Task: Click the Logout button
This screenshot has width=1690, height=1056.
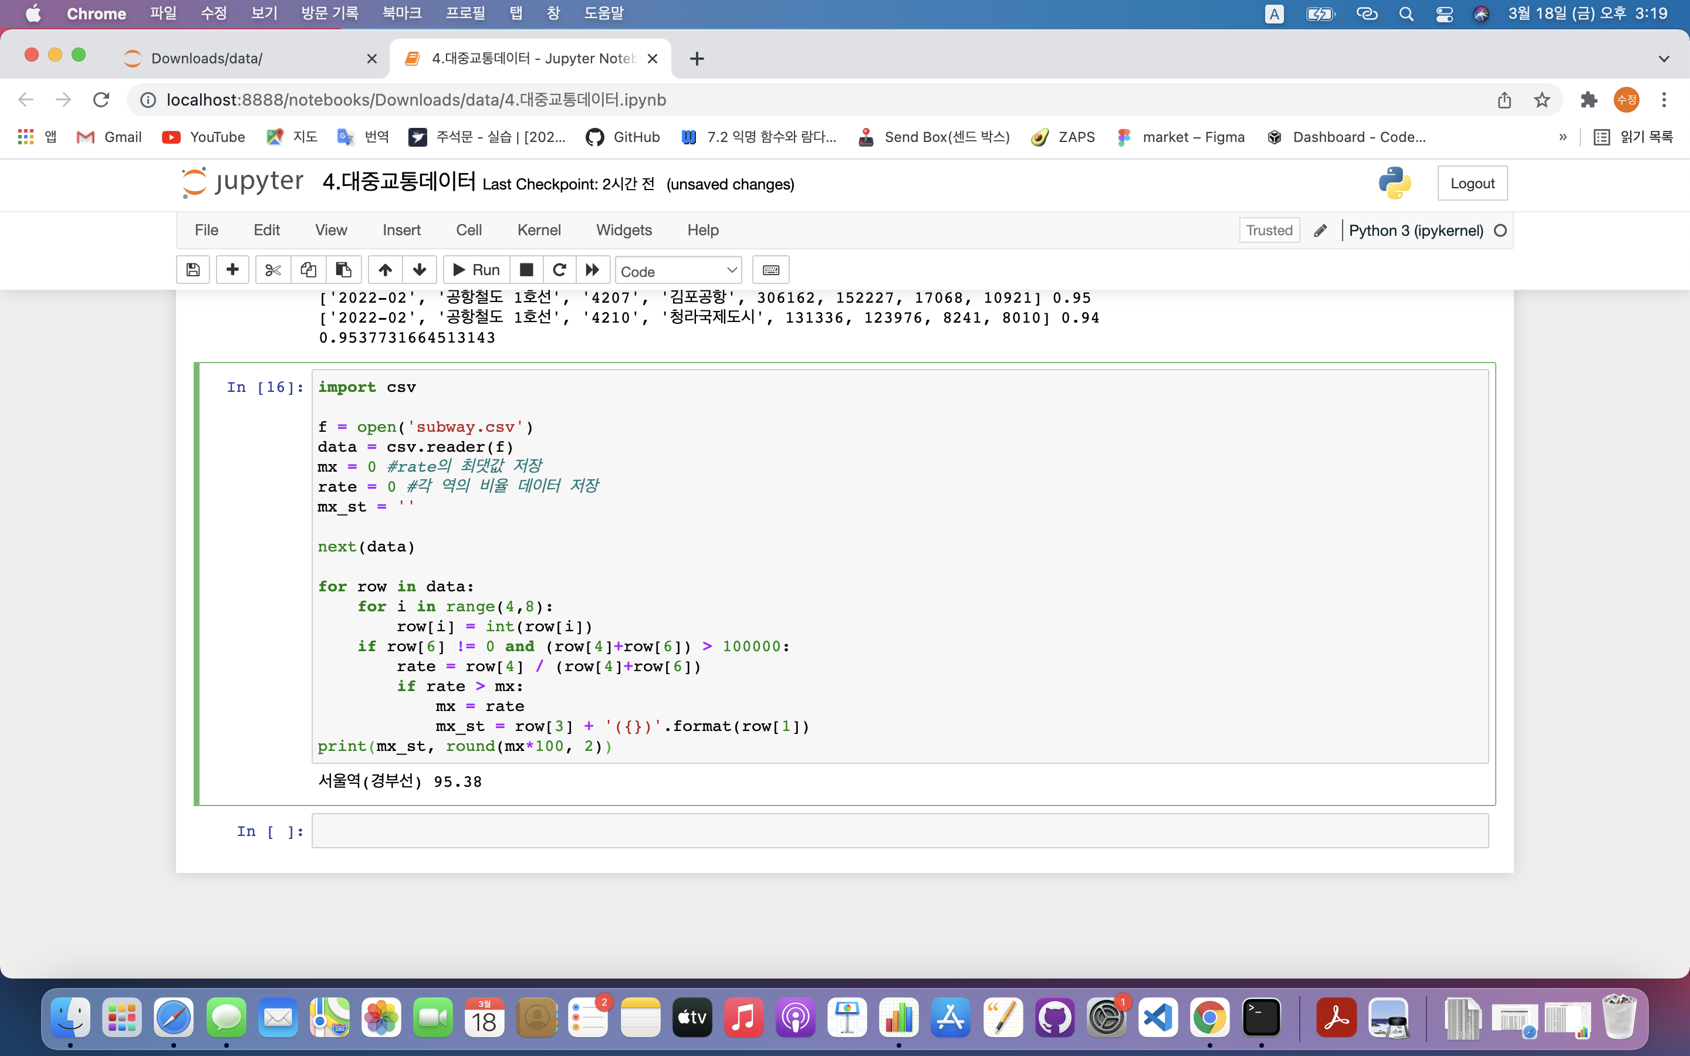Action: pyautogui.click(x=1472, y=184)
